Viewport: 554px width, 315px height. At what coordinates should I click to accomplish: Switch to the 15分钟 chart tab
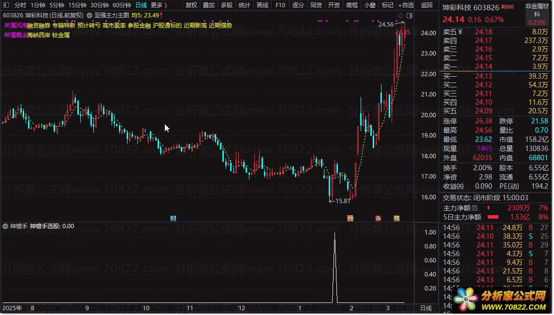point(77,5)
